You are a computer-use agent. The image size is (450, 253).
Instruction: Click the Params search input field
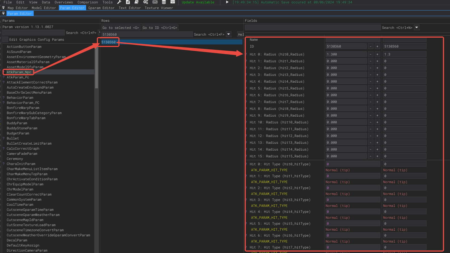coord(34,33)
